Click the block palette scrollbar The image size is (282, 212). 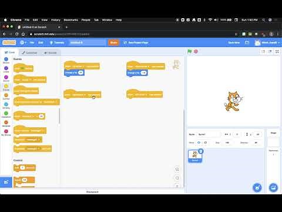tap(59, 116)
